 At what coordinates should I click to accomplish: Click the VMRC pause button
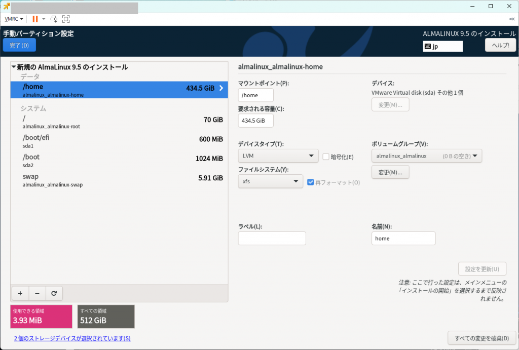click(x=35, y=19)
